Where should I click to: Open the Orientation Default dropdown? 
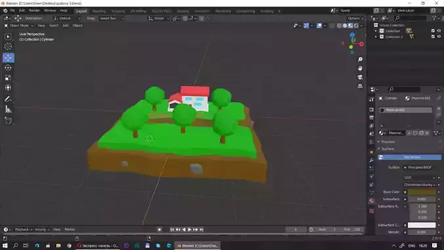pos(67,18)
